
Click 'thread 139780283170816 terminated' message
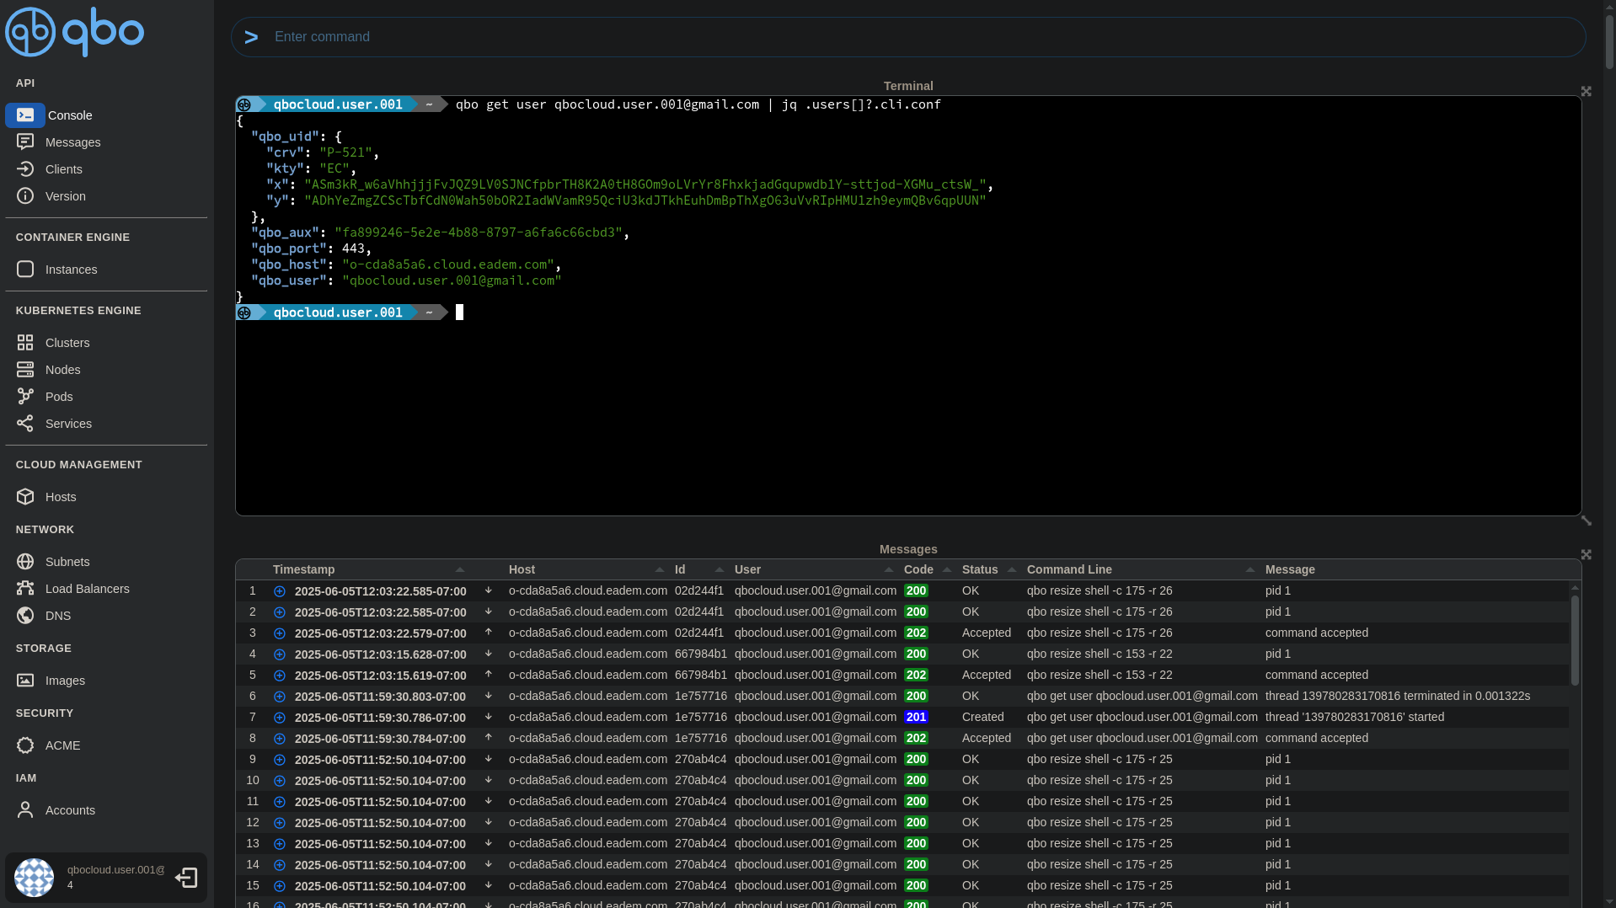click(1398, 696)
